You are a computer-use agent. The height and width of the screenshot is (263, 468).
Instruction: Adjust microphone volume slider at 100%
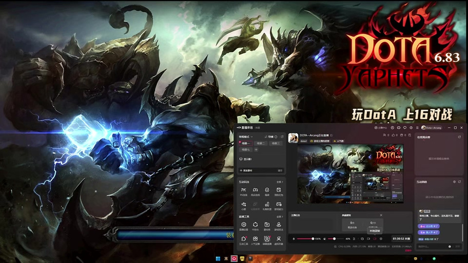tap(305, 238)
